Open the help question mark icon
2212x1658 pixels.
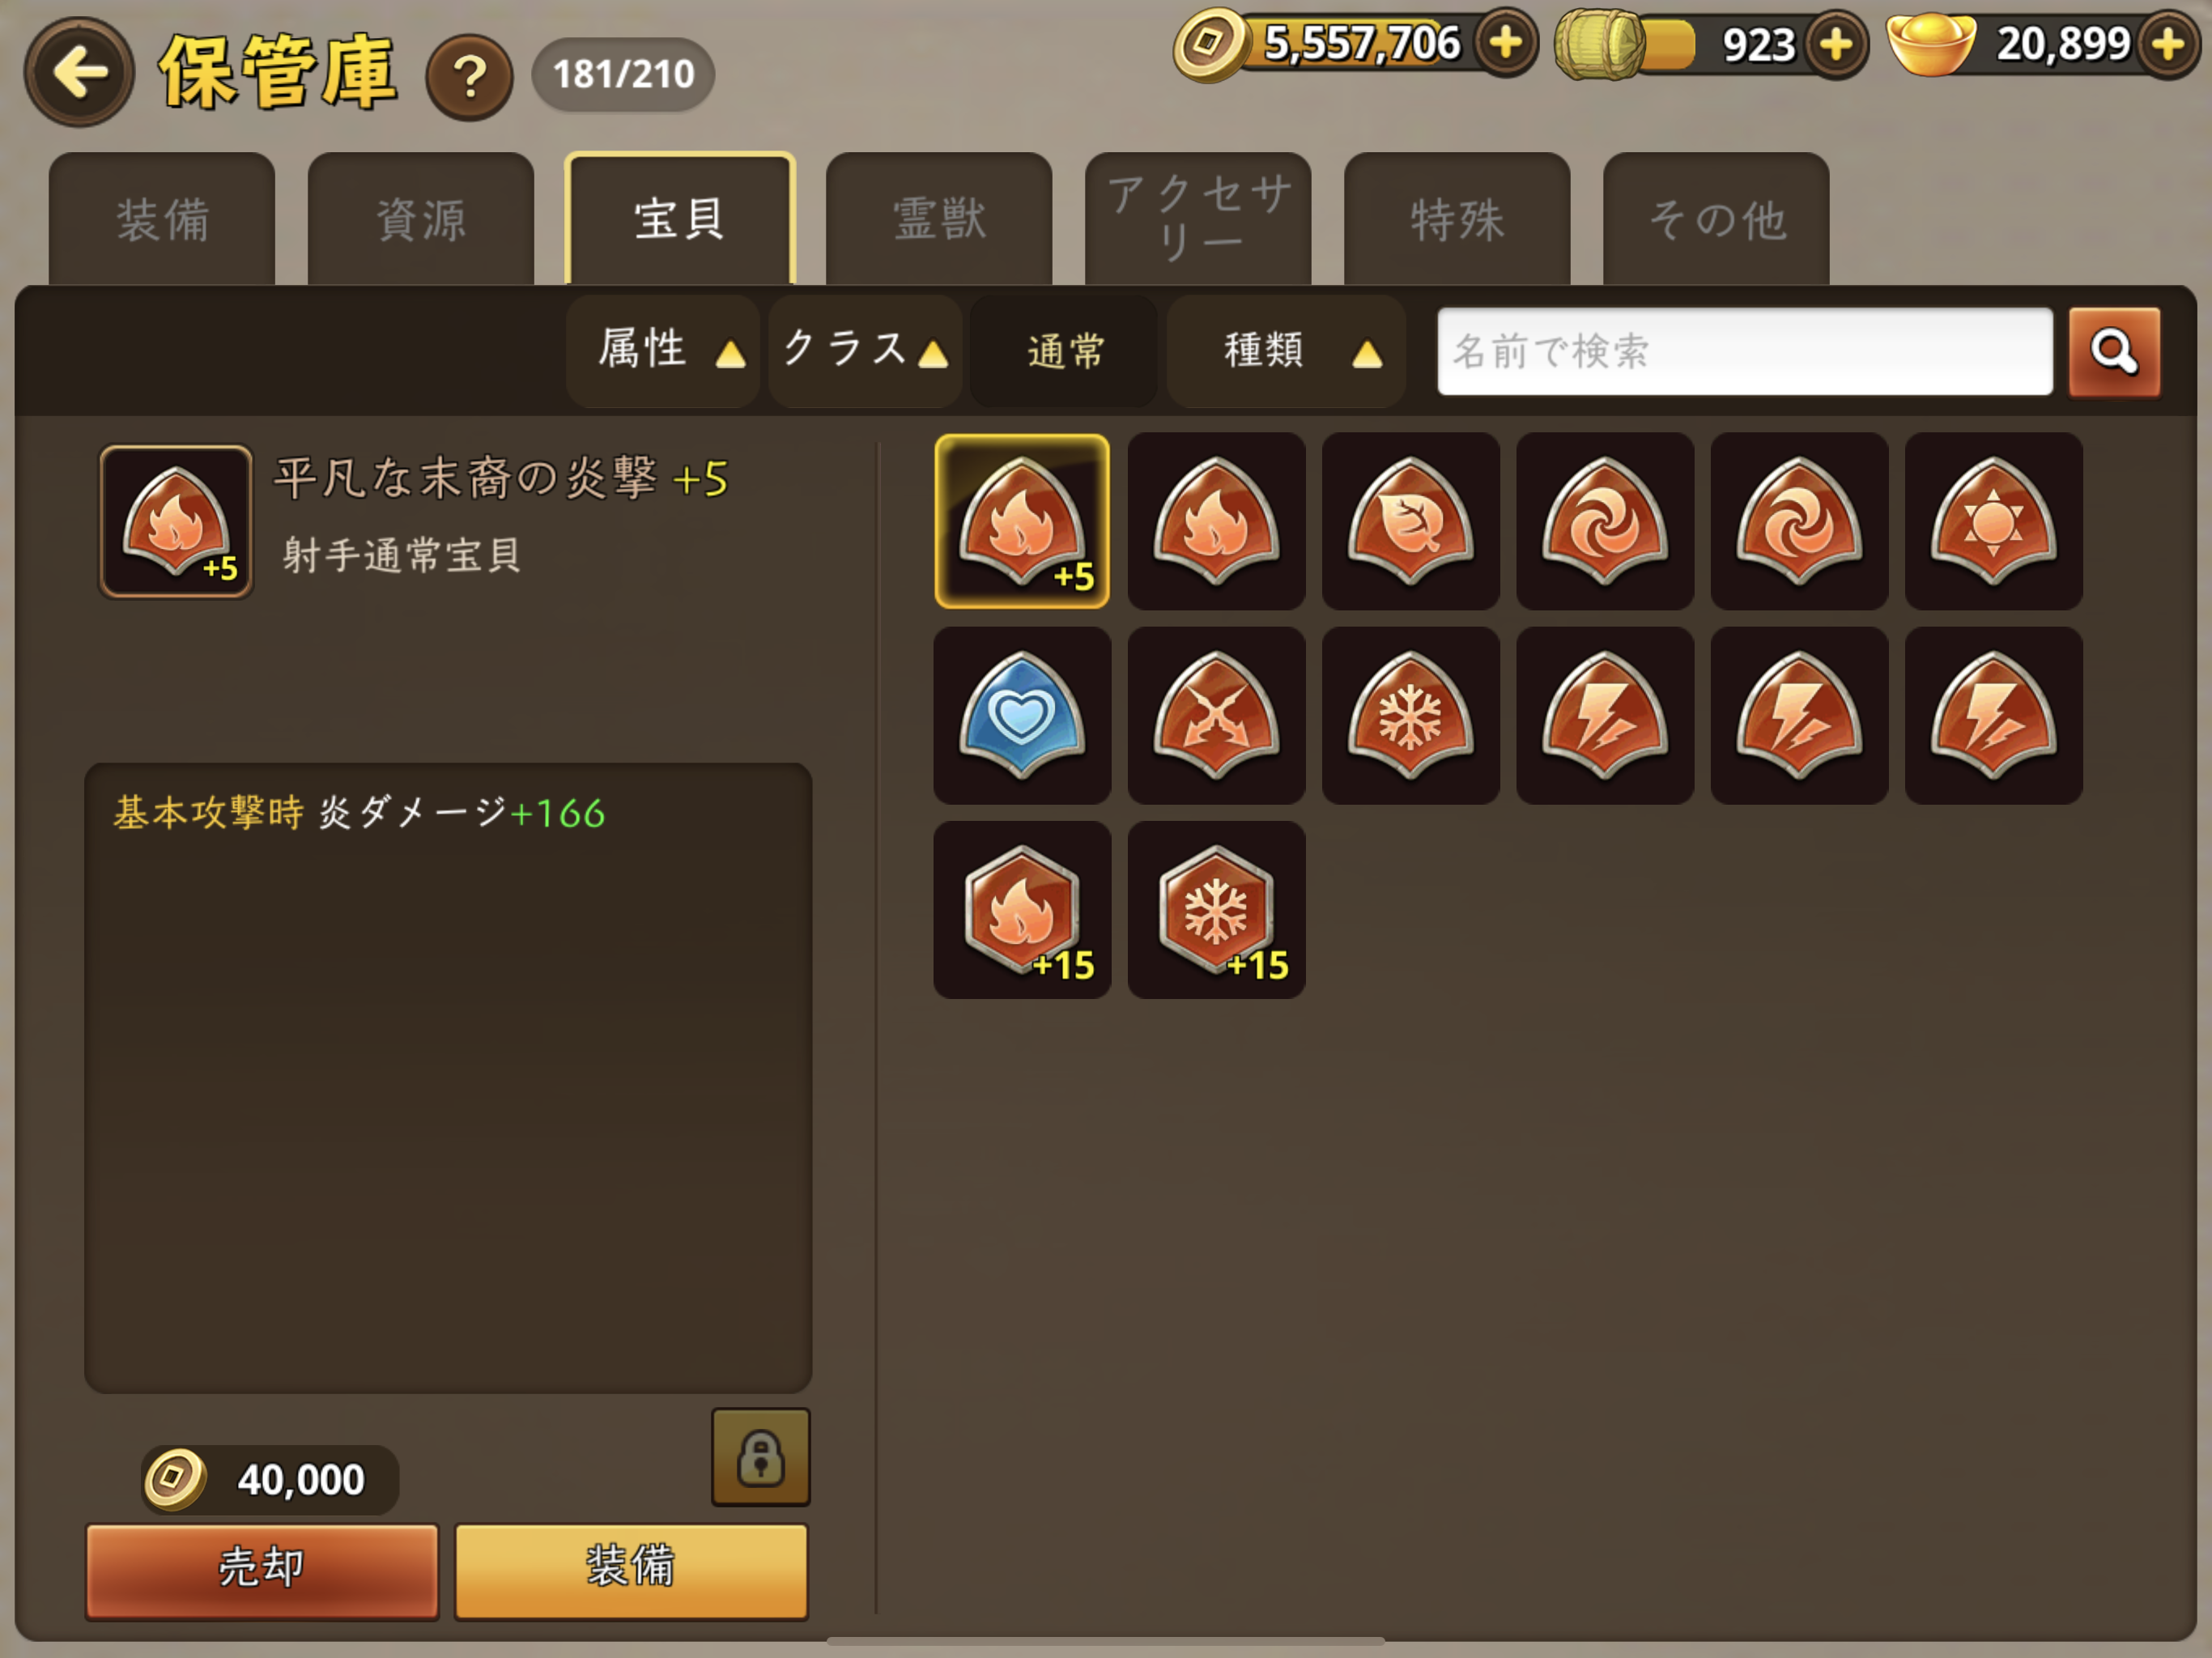tap(469, 77)
